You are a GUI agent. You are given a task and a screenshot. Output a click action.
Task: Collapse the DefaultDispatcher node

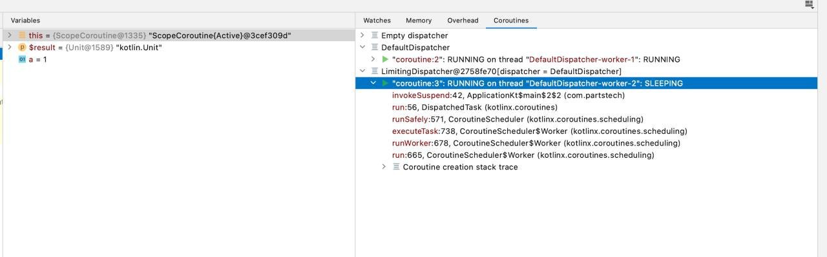coord(362,48)
